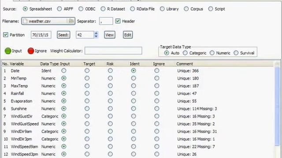Viewport: 282px width, 158px height.
Task: Set Sunshine as Target
Action: point(87,108)
